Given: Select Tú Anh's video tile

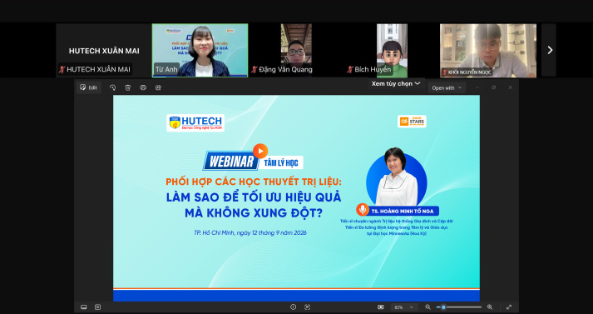Looking at the screenshot, I should coord(200,50).
